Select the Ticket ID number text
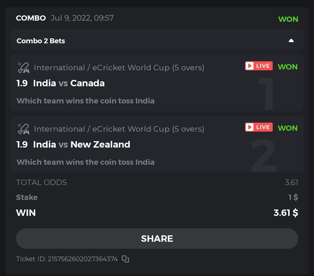This screenshot has height=276, width=314. click(82, 259)
